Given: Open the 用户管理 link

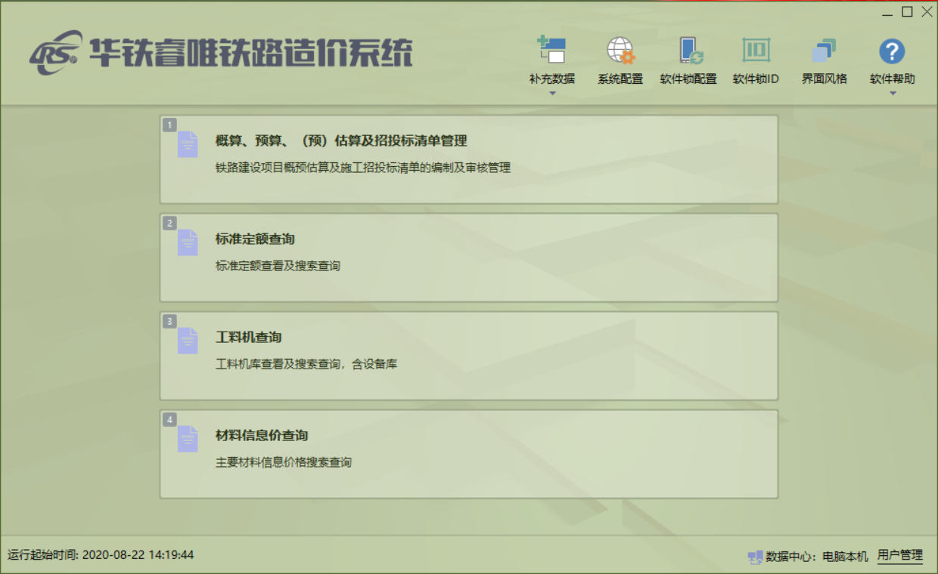Looking at the screenshot, I should click(899, 555).
